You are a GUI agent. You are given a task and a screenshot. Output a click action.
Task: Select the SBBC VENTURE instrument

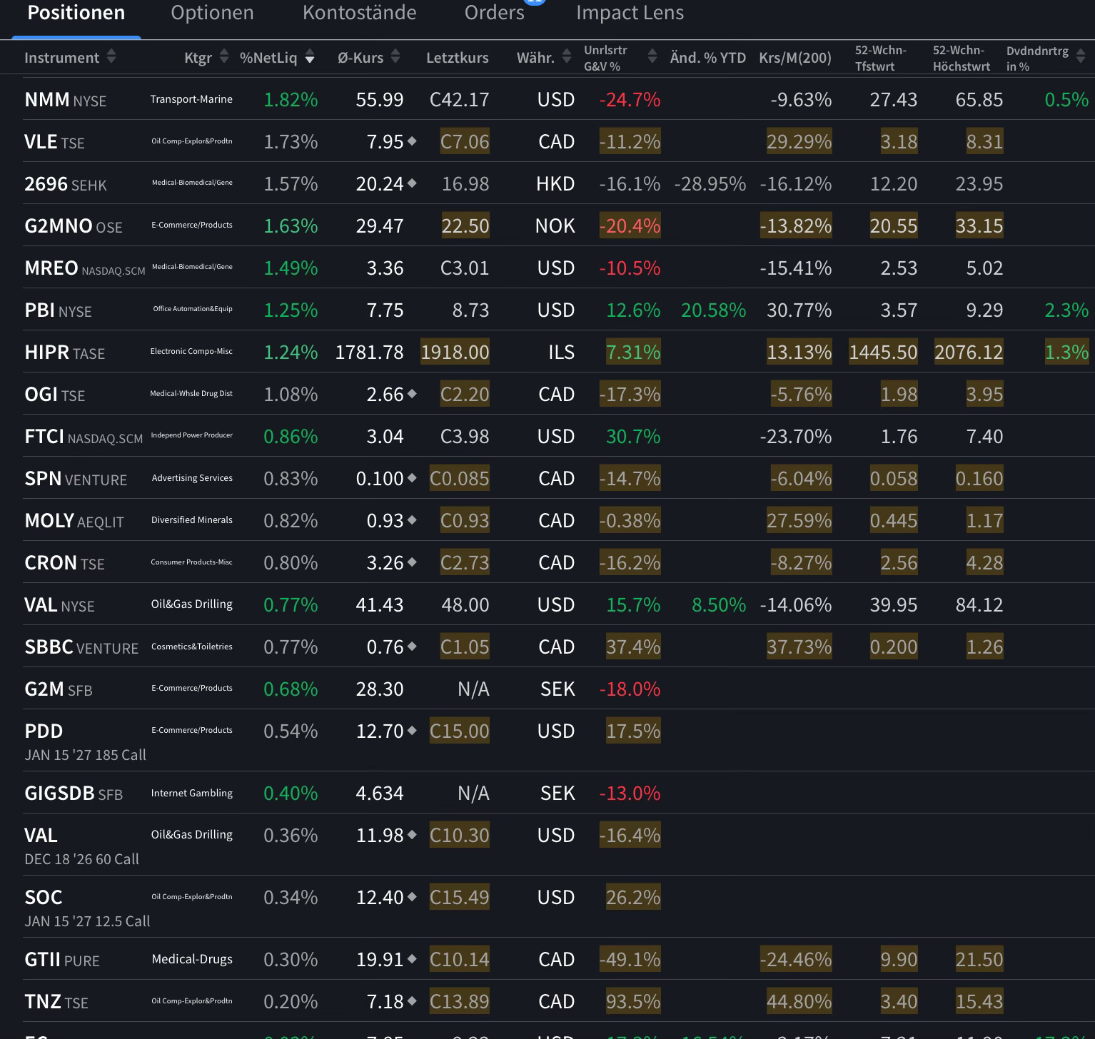pyautogui.click(x=81, y=647)
